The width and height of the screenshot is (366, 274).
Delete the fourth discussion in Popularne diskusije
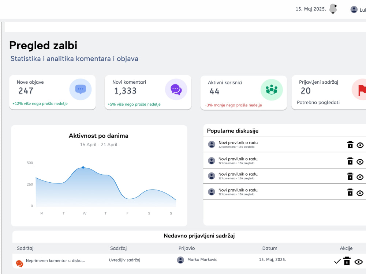click(x=350, y=192)
